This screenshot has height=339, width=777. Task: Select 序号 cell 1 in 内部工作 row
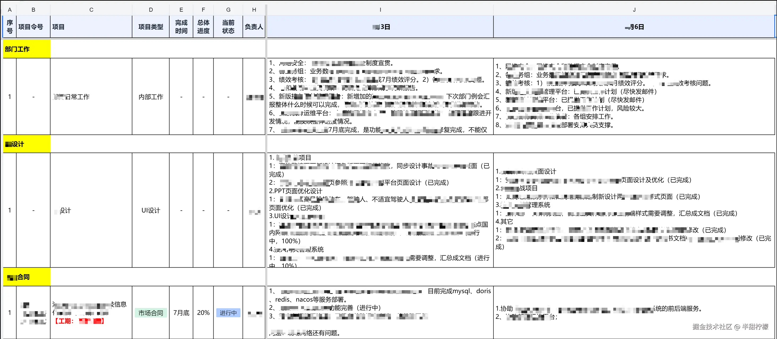click(x=10, y=97)
